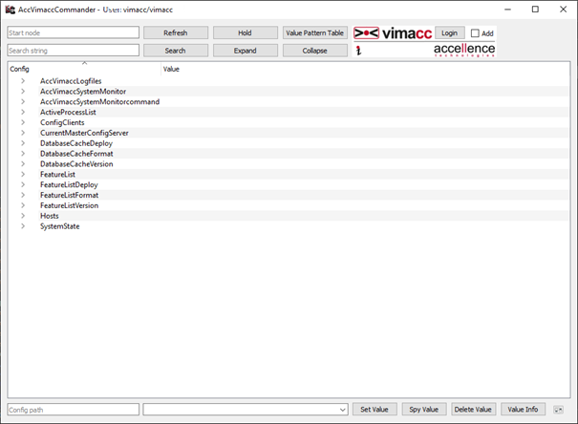Open the value dropdown at the bottom

[342, 410]
